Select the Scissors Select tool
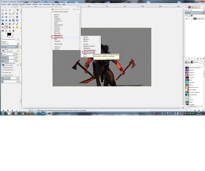205x171 pixels. [3, 13]
